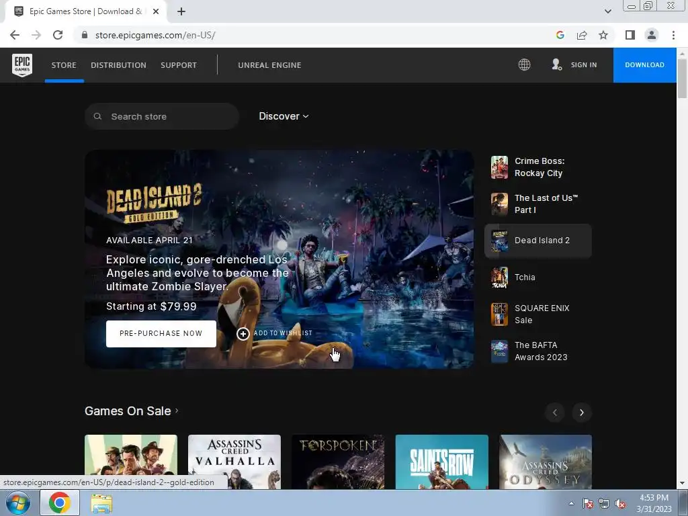Screen dimensions: 688x516
Task: Click the muted volume tray icon
Action: coord(620,504)
